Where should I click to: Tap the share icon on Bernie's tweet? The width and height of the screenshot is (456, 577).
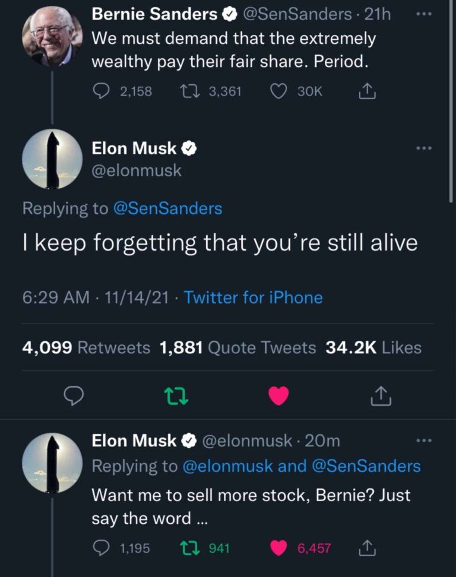(366, 91)
